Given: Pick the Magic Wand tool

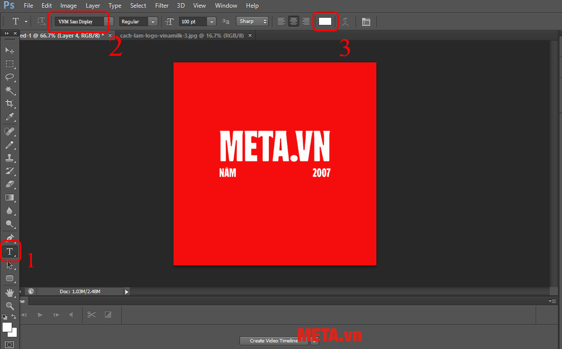Looking at the screenshot, I should click(x=10, y=90).
